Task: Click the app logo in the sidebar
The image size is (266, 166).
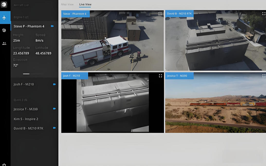Action: [x=4, y=4]
